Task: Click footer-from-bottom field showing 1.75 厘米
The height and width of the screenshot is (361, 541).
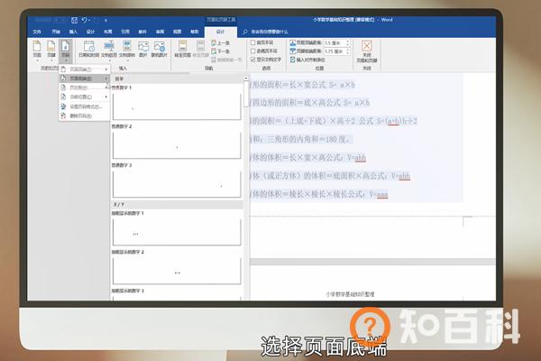Action: [x=334, y=51]
